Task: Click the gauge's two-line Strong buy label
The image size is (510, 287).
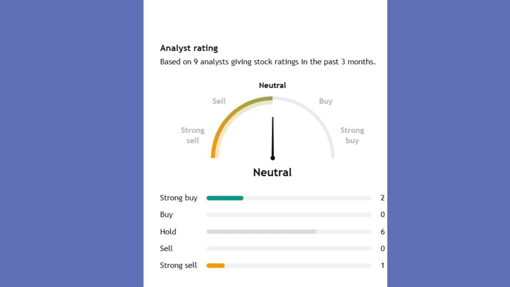Action: (352, 136)
